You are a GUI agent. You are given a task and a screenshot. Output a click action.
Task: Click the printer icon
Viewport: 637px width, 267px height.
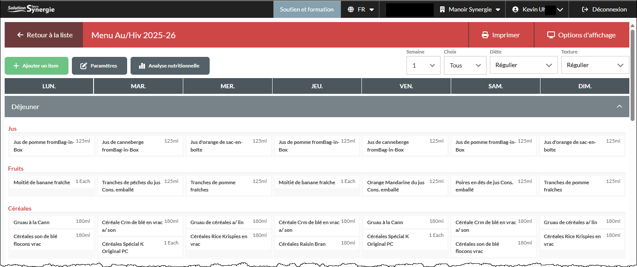point(485,35)
